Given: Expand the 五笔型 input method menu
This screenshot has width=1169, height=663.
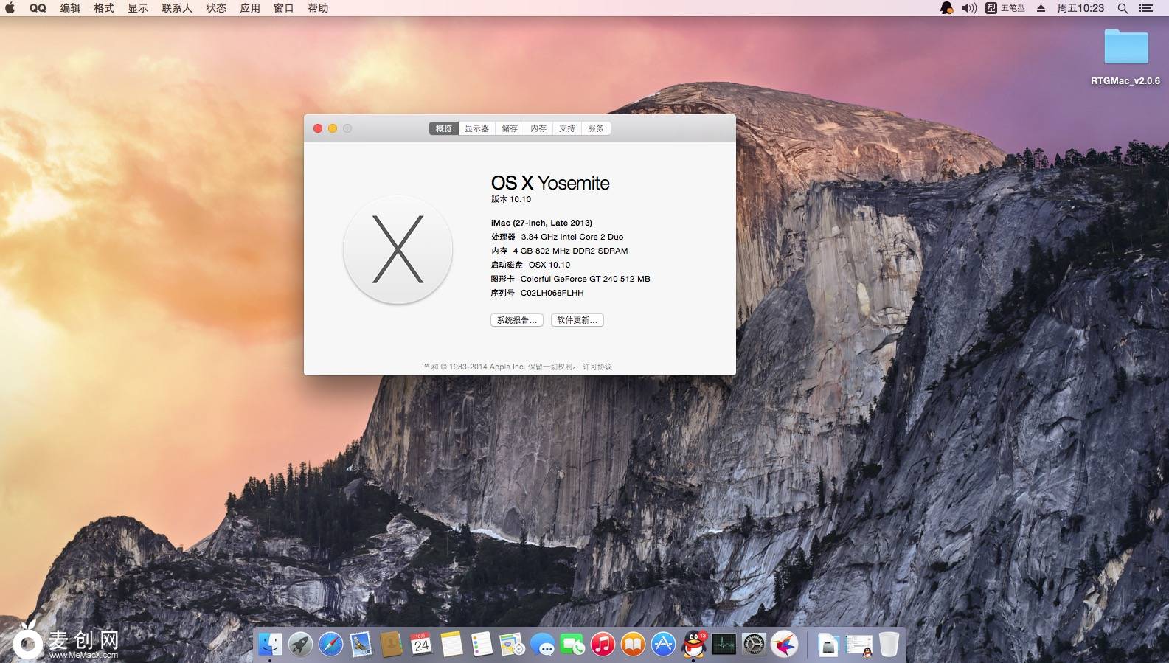Looking at the screenshot, I should click(x=1006, y=8).
